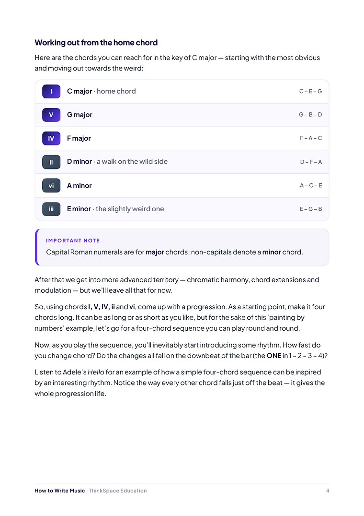
Task: Click the 'Working out from the home chord' heading
Action: tap(96, 43)
